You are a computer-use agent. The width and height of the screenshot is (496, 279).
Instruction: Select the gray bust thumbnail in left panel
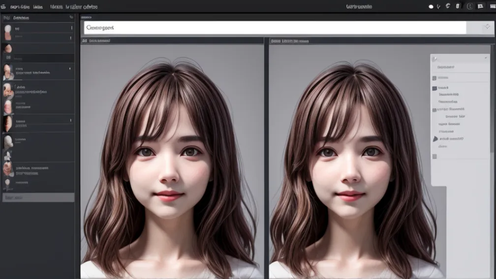[8, 141]
